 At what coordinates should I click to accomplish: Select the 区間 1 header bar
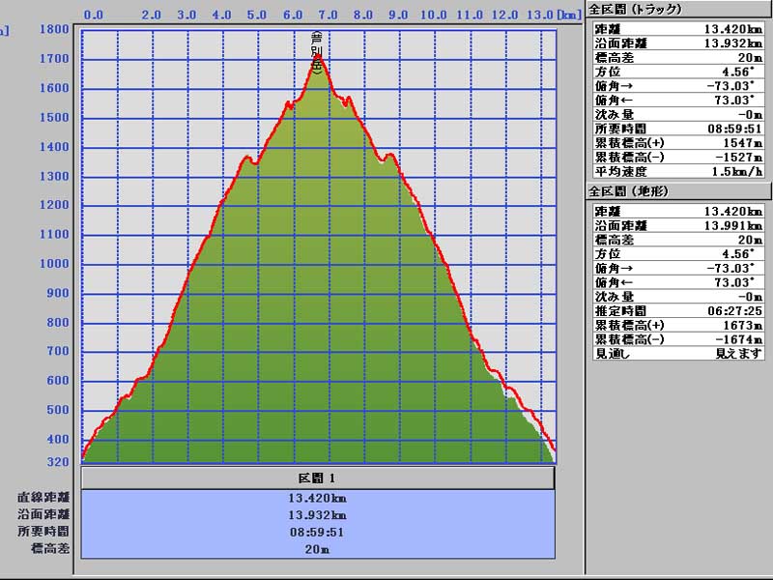318,478
